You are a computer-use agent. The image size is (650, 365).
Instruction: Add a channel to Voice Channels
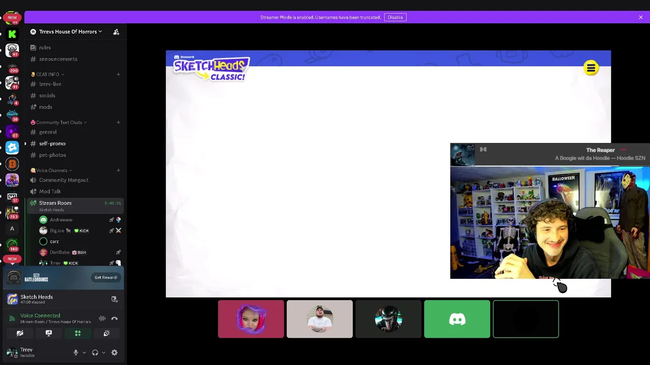118,171
